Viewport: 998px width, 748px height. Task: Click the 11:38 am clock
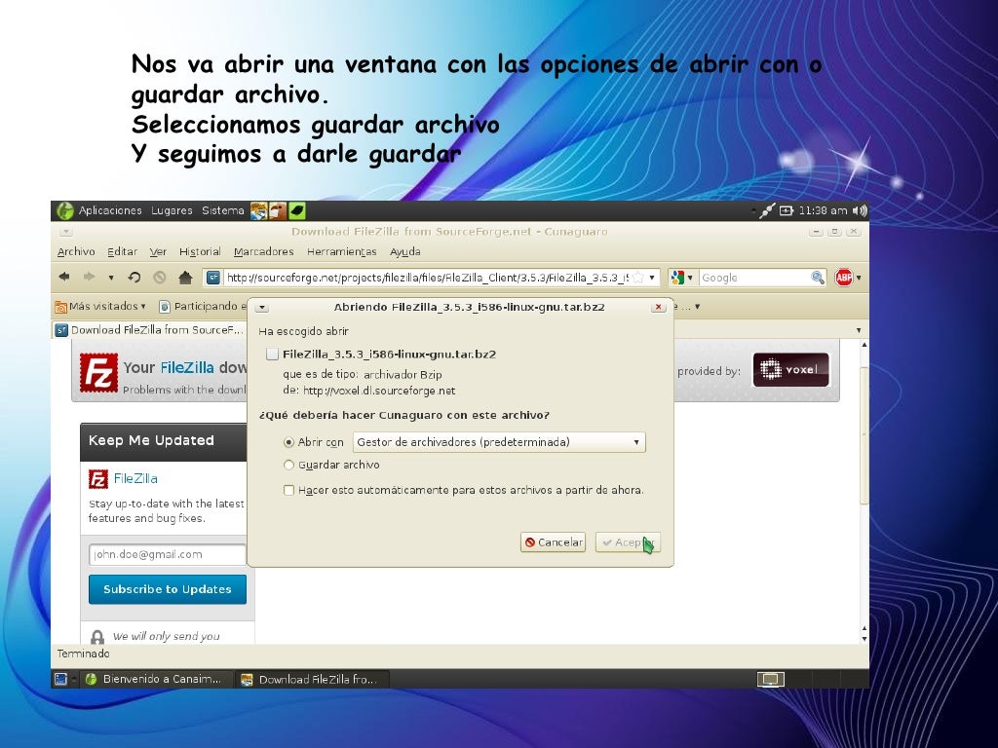[823, 210]
